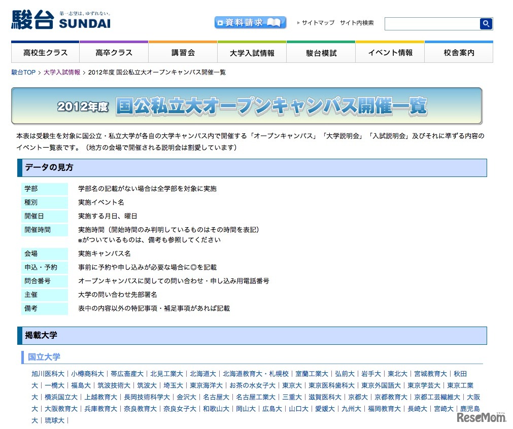Open the 駿台模試 section
513x429 pixels.
click(321, 52)
